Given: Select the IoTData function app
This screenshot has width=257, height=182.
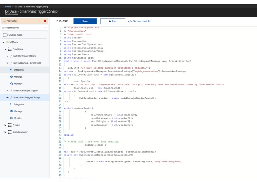Looking at the screenshot, I should tap(14, 42).
